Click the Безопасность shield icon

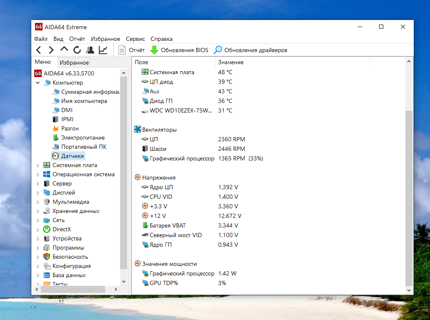coord(47,257)
